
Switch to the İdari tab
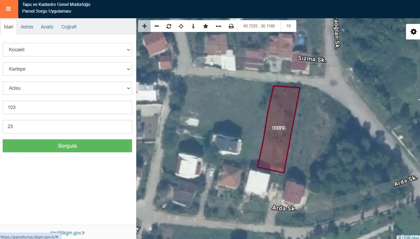click(x=9, y=27)
